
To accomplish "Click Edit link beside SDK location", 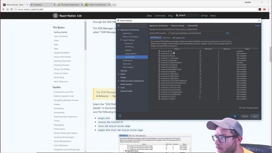I will [227, 33].
